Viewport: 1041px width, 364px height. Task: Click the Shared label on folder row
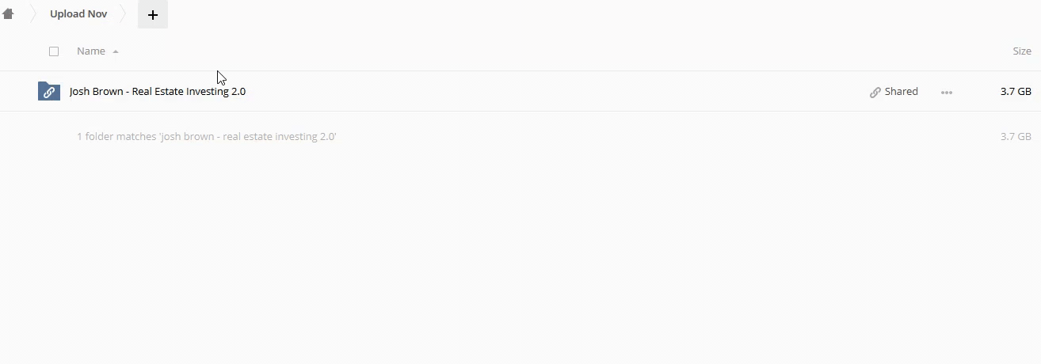[901, 92]
